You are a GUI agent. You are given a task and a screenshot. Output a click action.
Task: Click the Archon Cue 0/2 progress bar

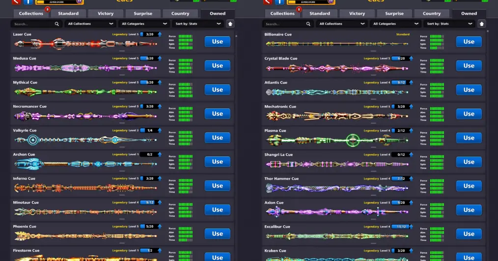(150, 154)
